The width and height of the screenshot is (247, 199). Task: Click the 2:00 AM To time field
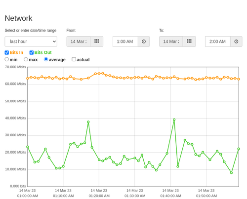click(218, 41)
